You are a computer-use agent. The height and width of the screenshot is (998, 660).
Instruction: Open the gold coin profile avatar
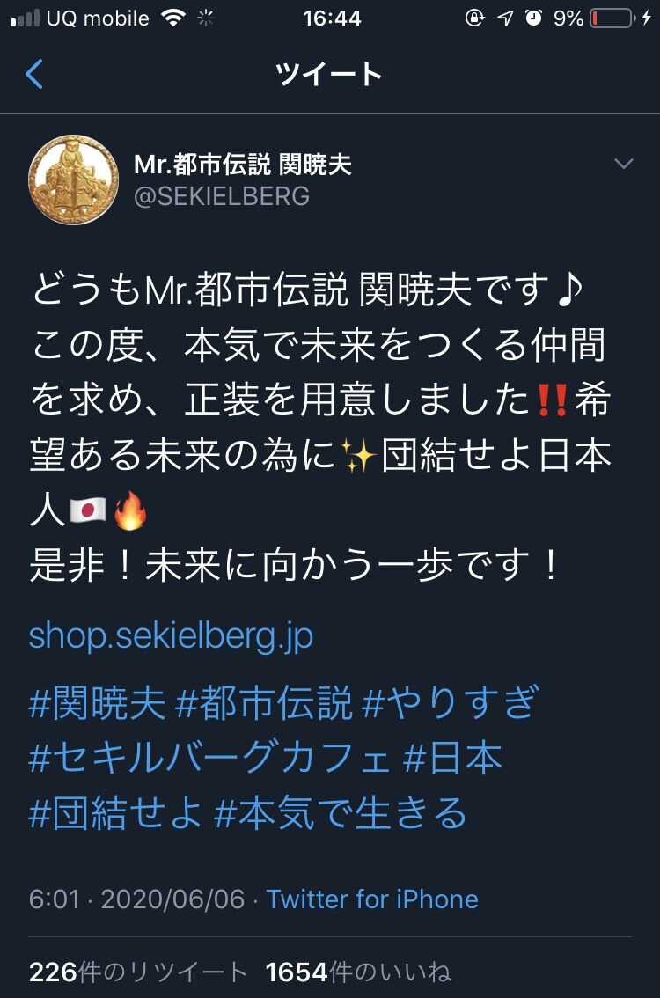coord(74,180)
